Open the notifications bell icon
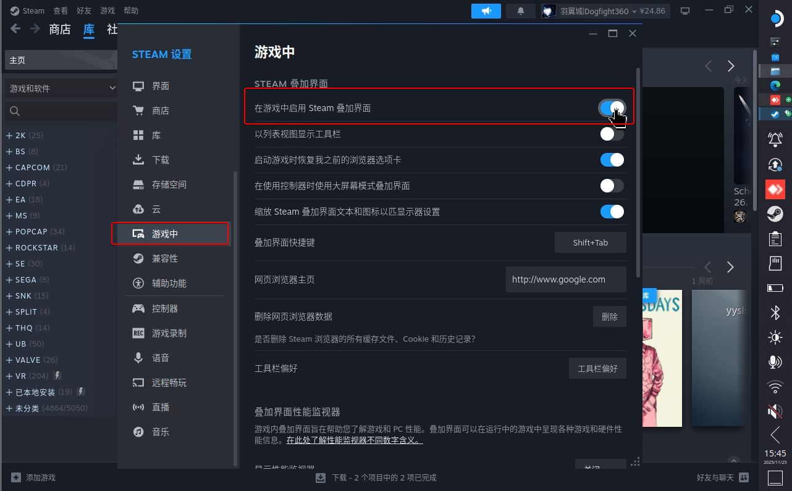Viewport: 792px width, 491px height. pyautogui.click(x=521, y=11)
